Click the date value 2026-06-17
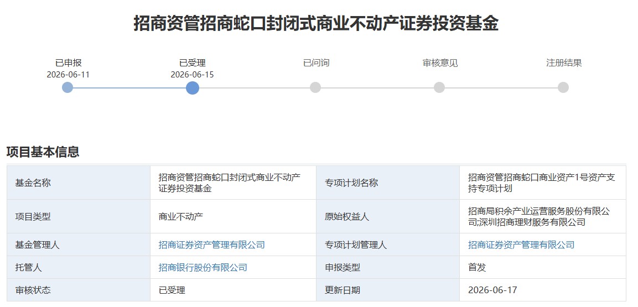The width and height of the screenshot is (638, 307). (492, 290)
